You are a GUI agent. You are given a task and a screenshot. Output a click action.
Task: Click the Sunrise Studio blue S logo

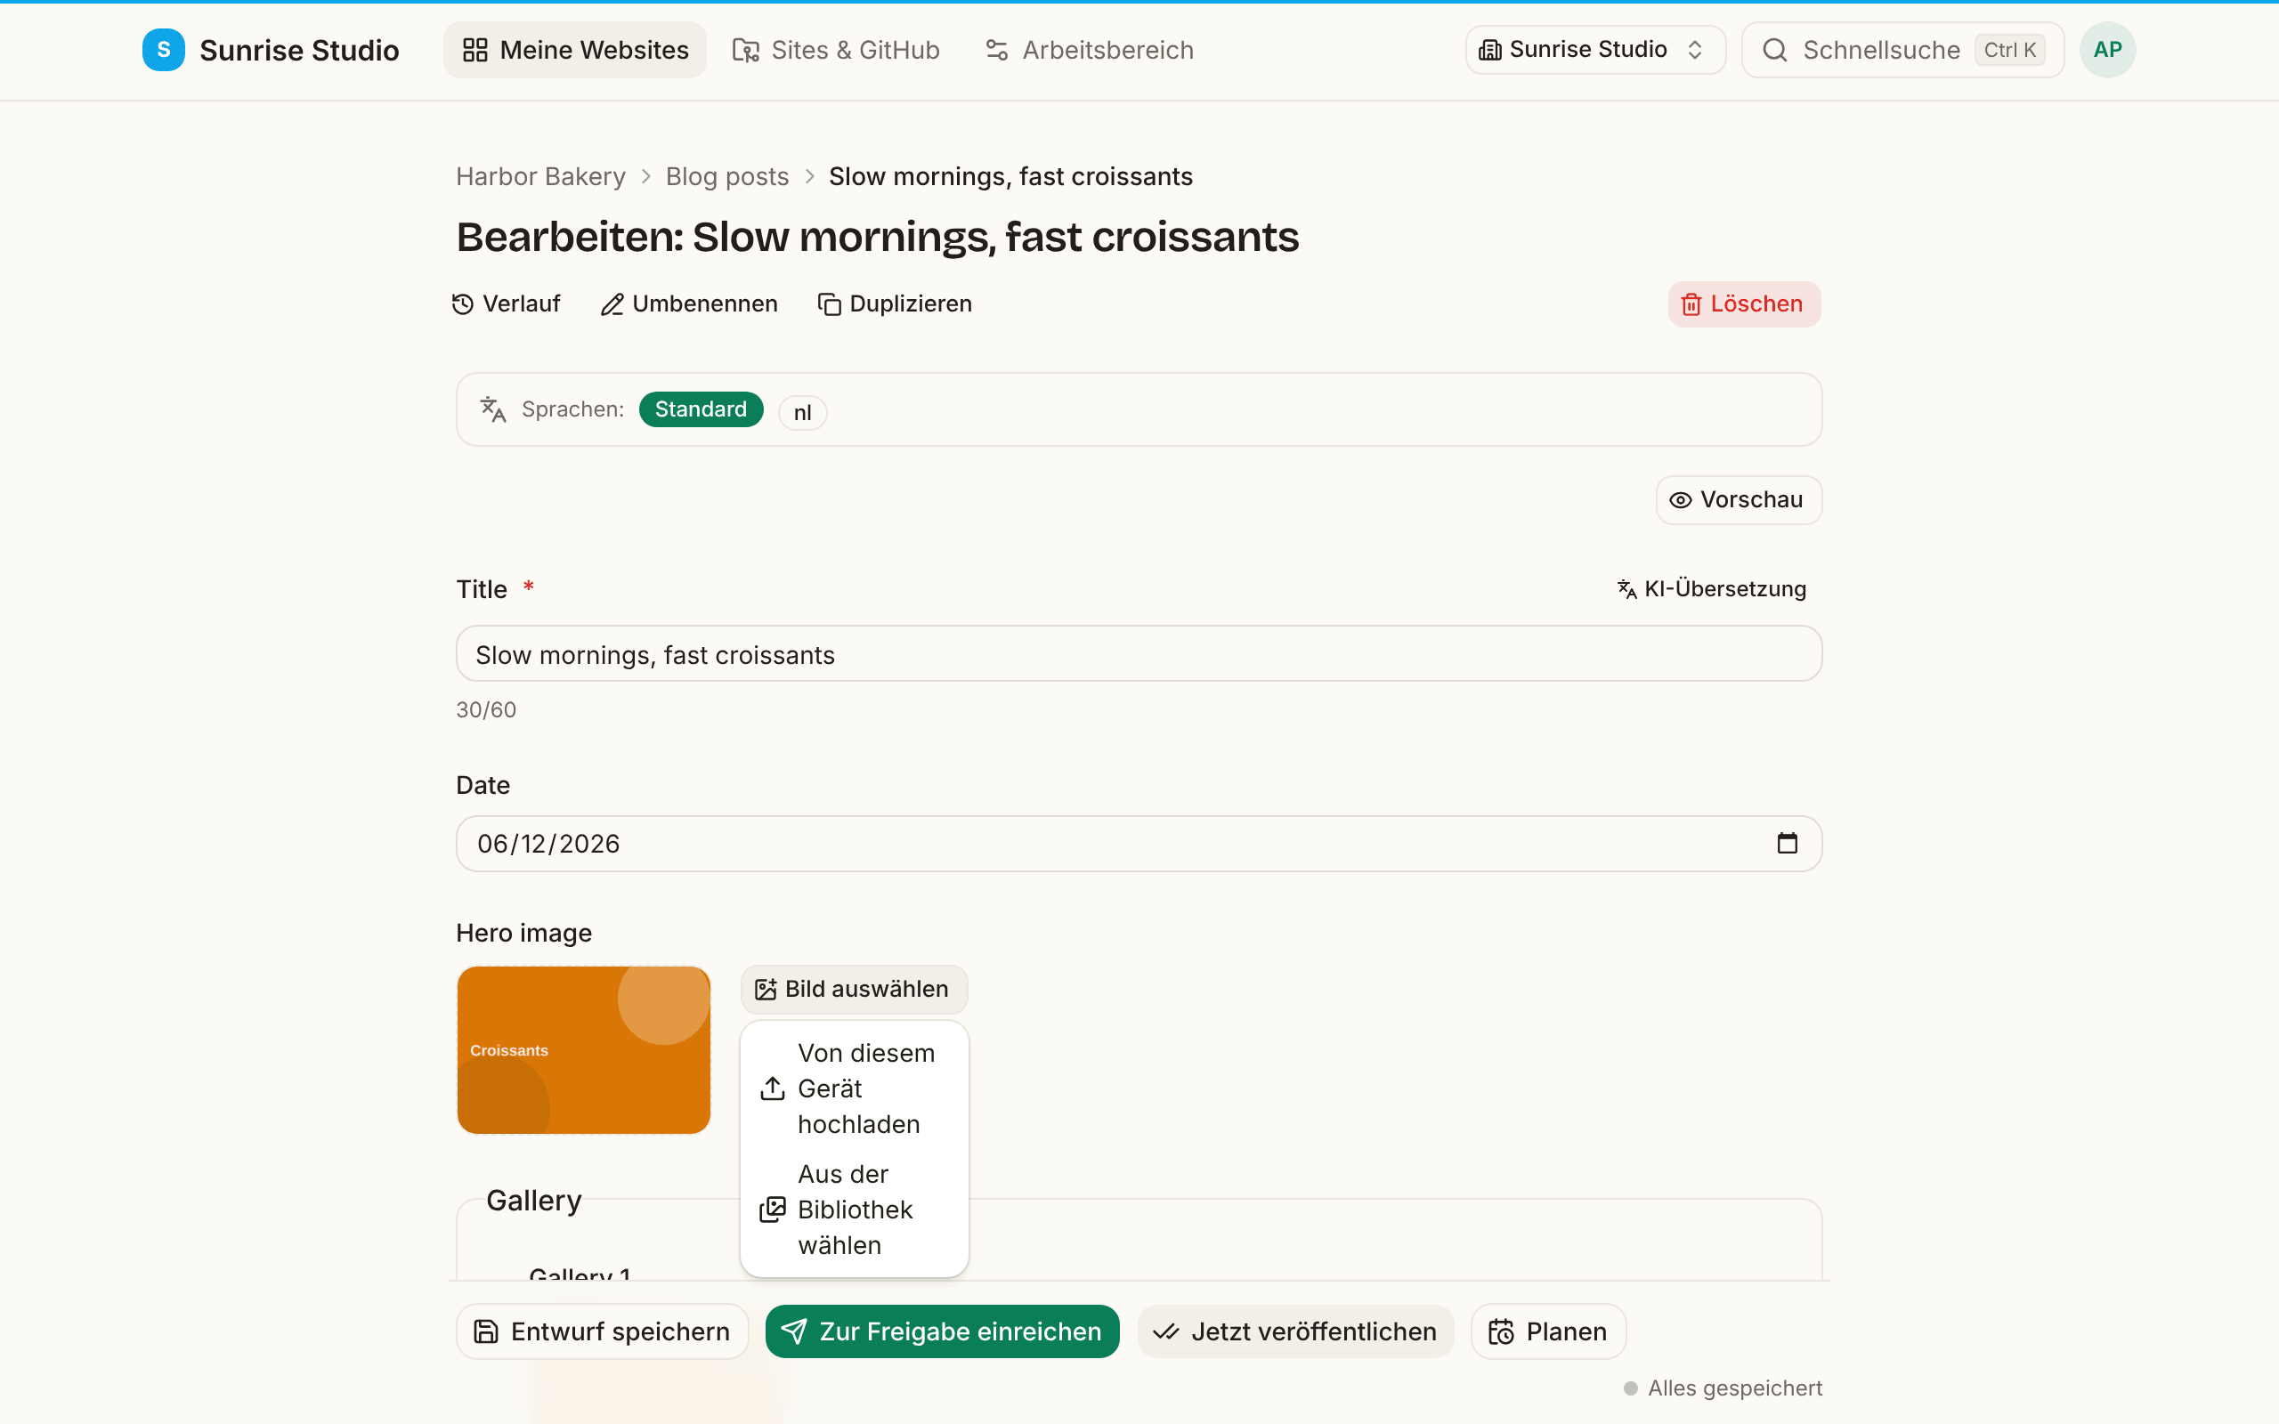point(163,50)
